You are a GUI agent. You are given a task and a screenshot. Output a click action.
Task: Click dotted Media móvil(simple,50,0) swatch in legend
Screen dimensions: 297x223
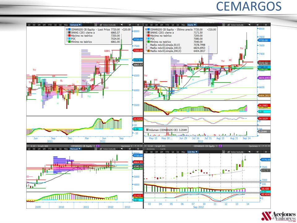click(x=148, y=45)
